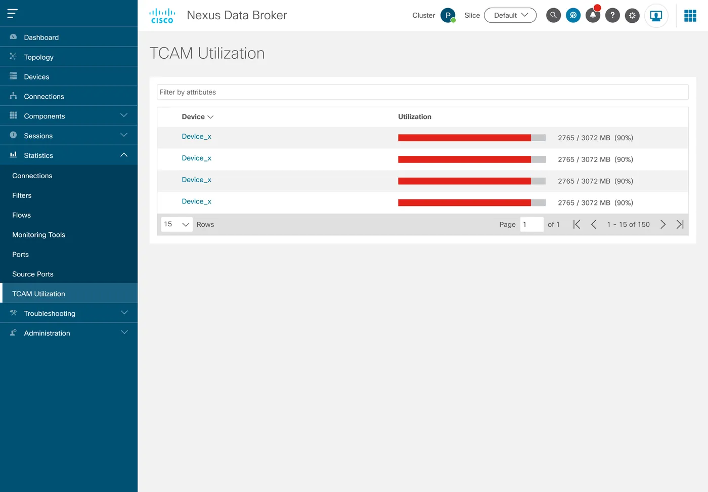
Task: Open first Device_x link in table
Action: coord(196,136)
